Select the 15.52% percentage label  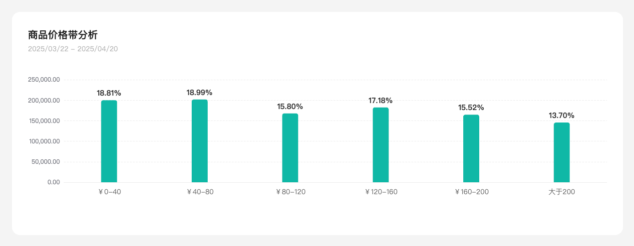(x=471, y=108)
